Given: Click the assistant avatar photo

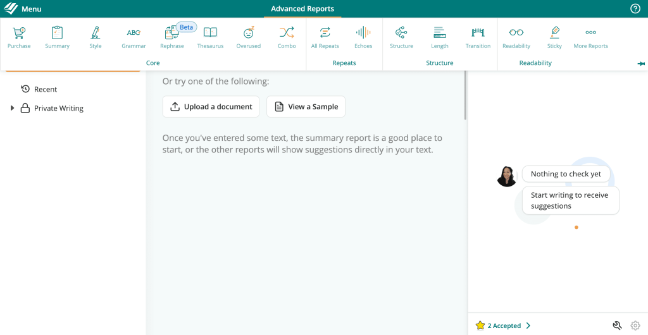Looking at the screenshot, I should pos(507,176).
